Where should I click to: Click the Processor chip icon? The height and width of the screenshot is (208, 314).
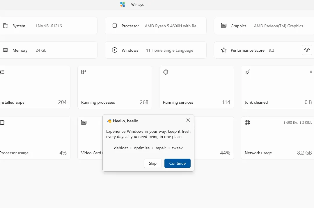[x=115, y=26]
